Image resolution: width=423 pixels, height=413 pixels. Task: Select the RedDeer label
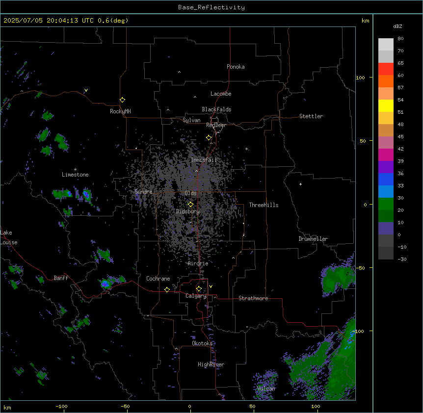coord(216,125)
